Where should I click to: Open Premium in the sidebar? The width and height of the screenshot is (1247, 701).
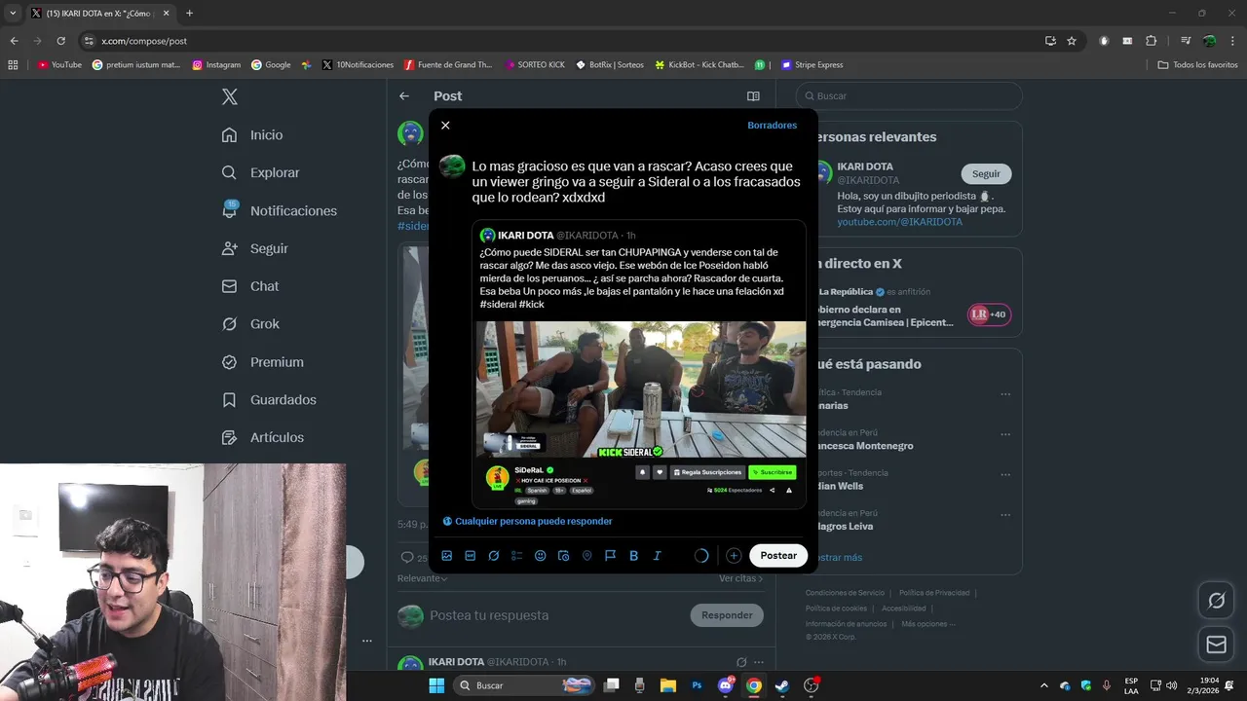(263, 362)
